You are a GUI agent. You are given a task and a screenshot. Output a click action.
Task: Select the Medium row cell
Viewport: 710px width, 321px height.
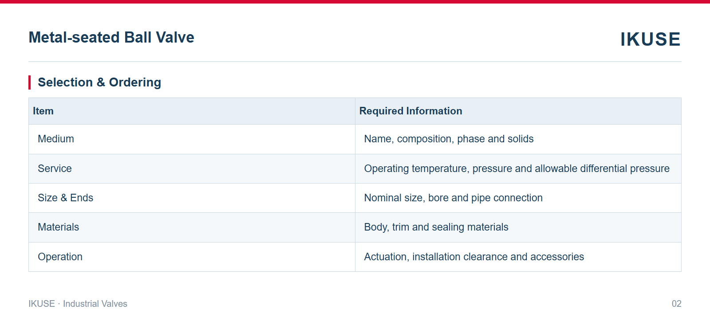point(192,139)
